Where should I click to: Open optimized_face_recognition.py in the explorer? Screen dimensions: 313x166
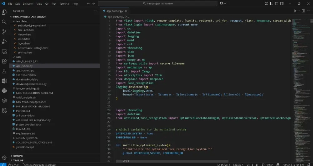pos(33,120)
